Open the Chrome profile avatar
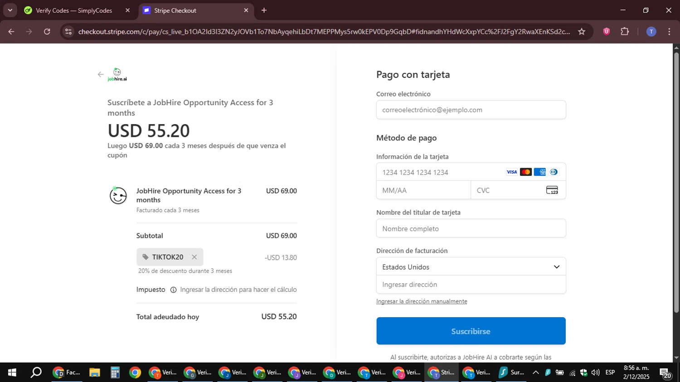 point(651,31)
